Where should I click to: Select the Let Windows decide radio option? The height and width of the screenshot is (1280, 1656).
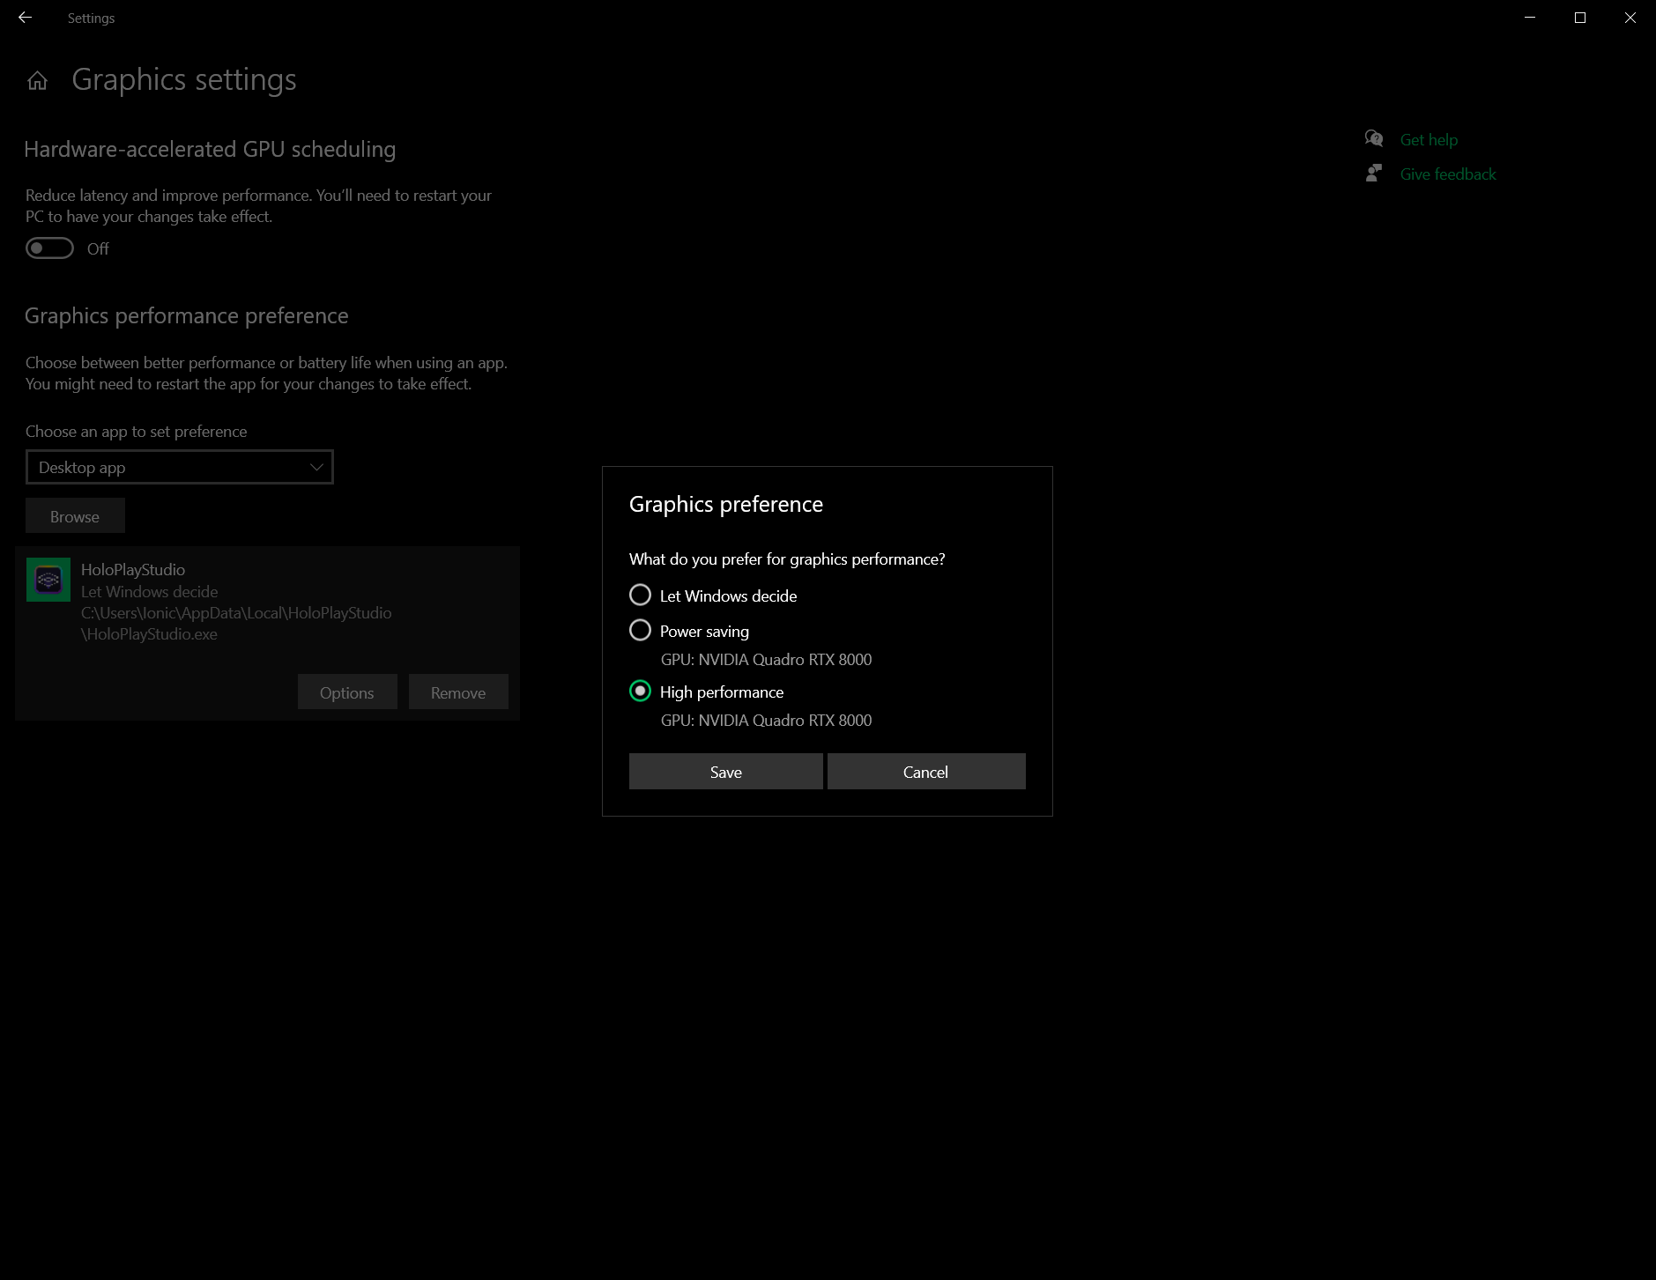click(x=641, y=596)
